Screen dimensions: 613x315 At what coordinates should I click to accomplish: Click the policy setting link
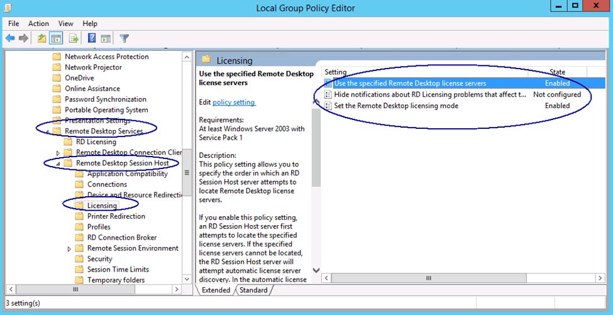(x=234, y=102)
